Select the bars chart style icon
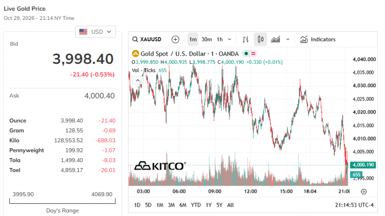This screenshot has height=216, width=385. [x=245, y=39]
